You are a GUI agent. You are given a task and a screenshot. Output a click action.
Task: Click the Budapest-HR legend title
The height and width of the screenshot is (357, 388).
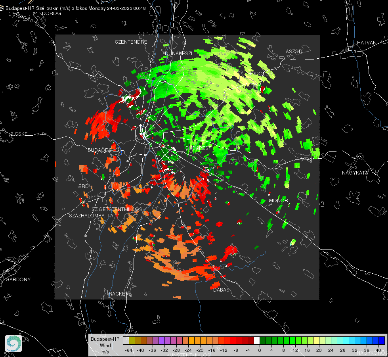click(105, 339)
